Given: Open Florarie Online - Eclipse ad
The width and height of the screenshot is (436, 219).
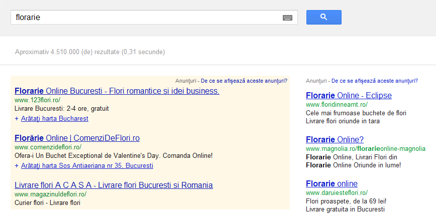Looking at the screenshot, I should 349,96.
